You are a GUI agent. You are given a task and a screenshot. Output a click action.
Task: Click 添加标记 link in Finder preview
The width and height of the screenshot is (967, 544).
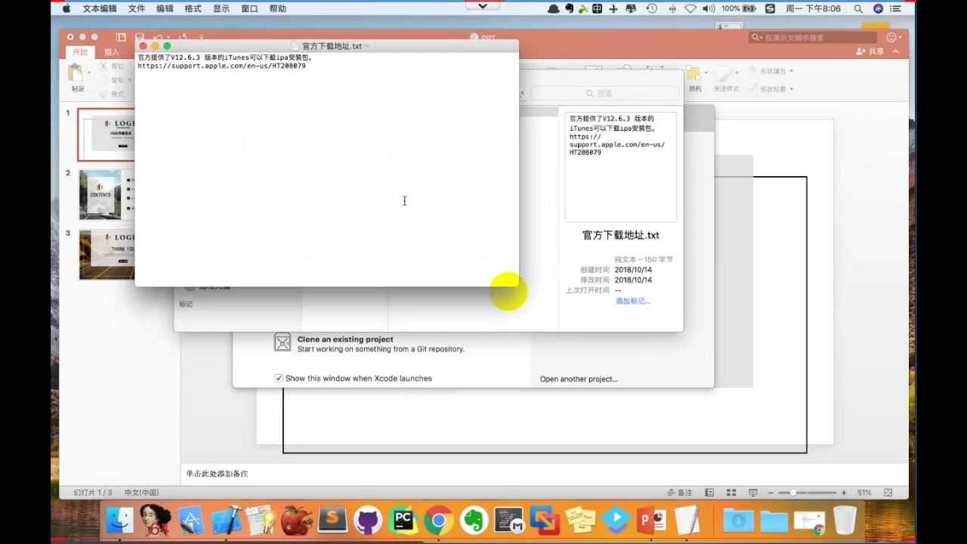pos(633,301)
